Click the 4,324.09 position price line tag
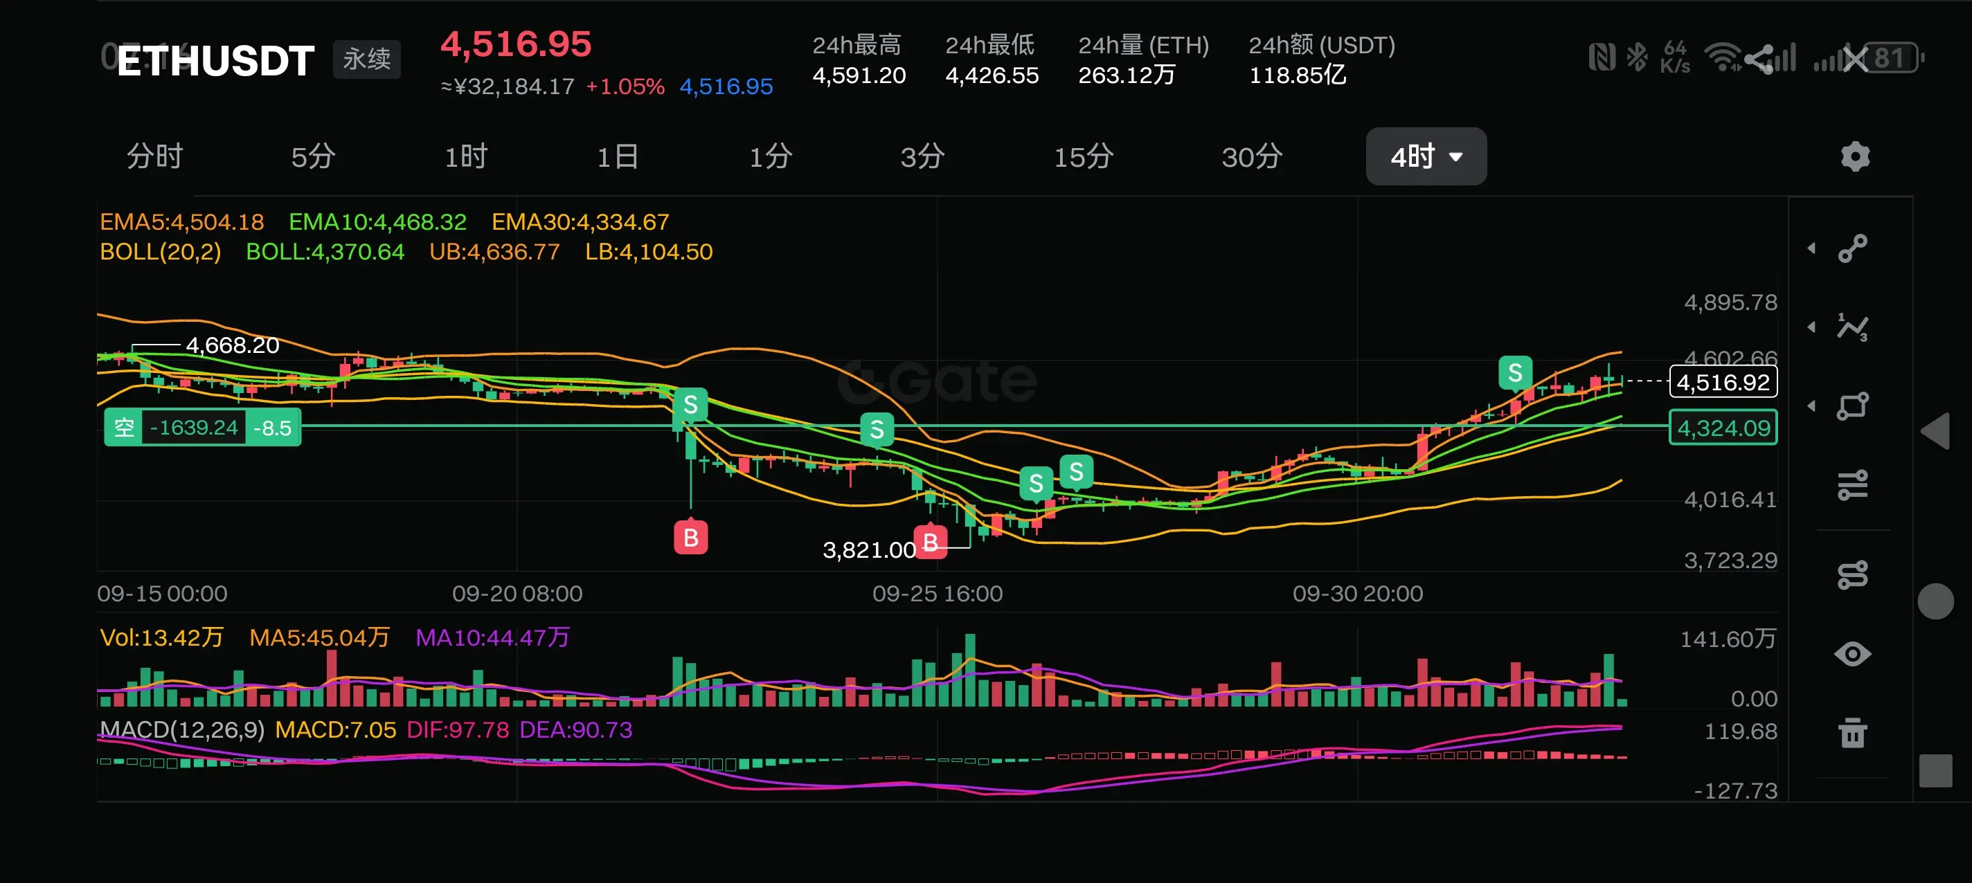1972x883 pixels. 1723,428
